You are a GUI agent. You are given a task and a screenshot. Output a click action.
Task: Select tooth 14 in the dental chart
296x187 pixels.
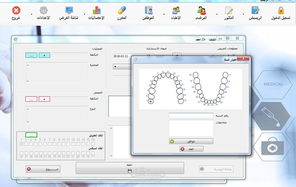point(180,91)
